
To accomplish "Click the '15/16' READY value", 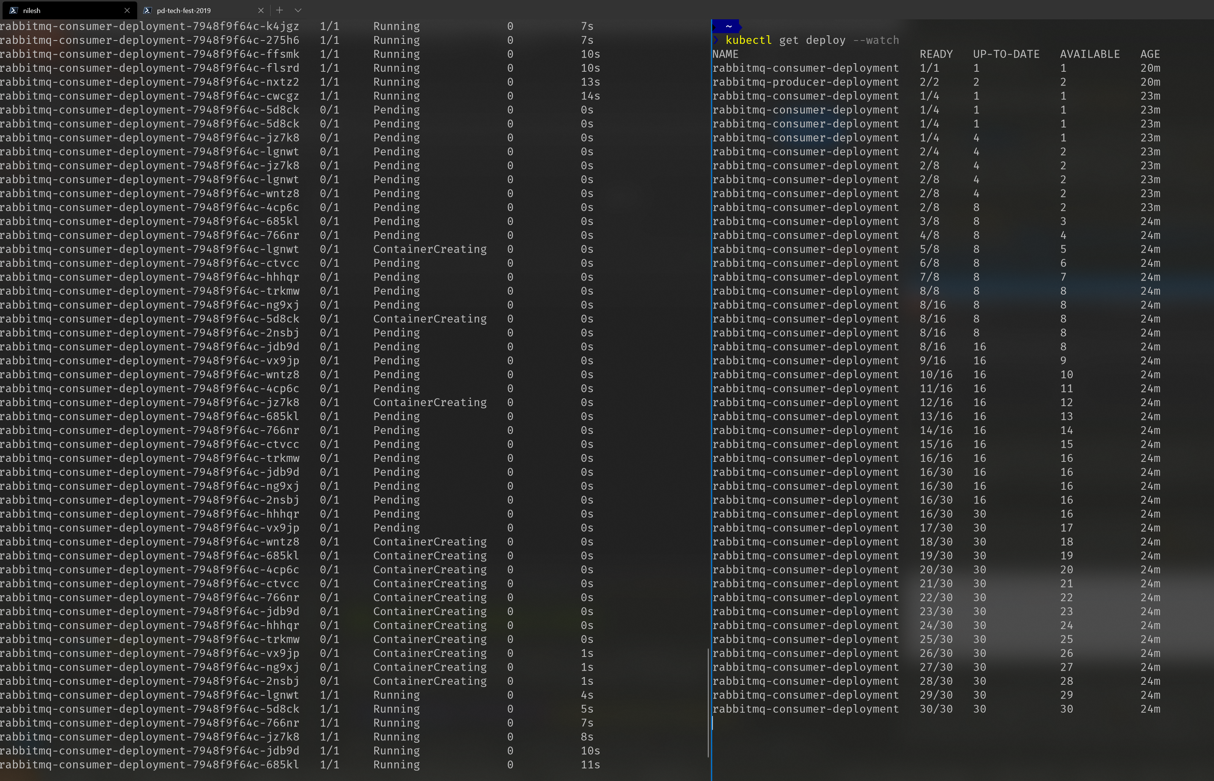I will pos(936,444).
